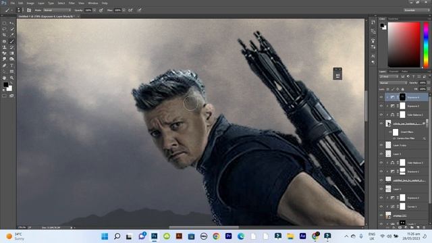Click the foreground color swatch in toolbox
Image resolution: width=432 pixels, height=243 pixels.
(5, 84)
